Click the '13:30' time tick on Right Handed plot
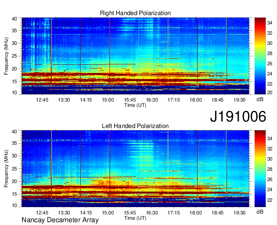The height and width of the screenshot is (225, 277). pyautogui.click(x=64, y=100)
